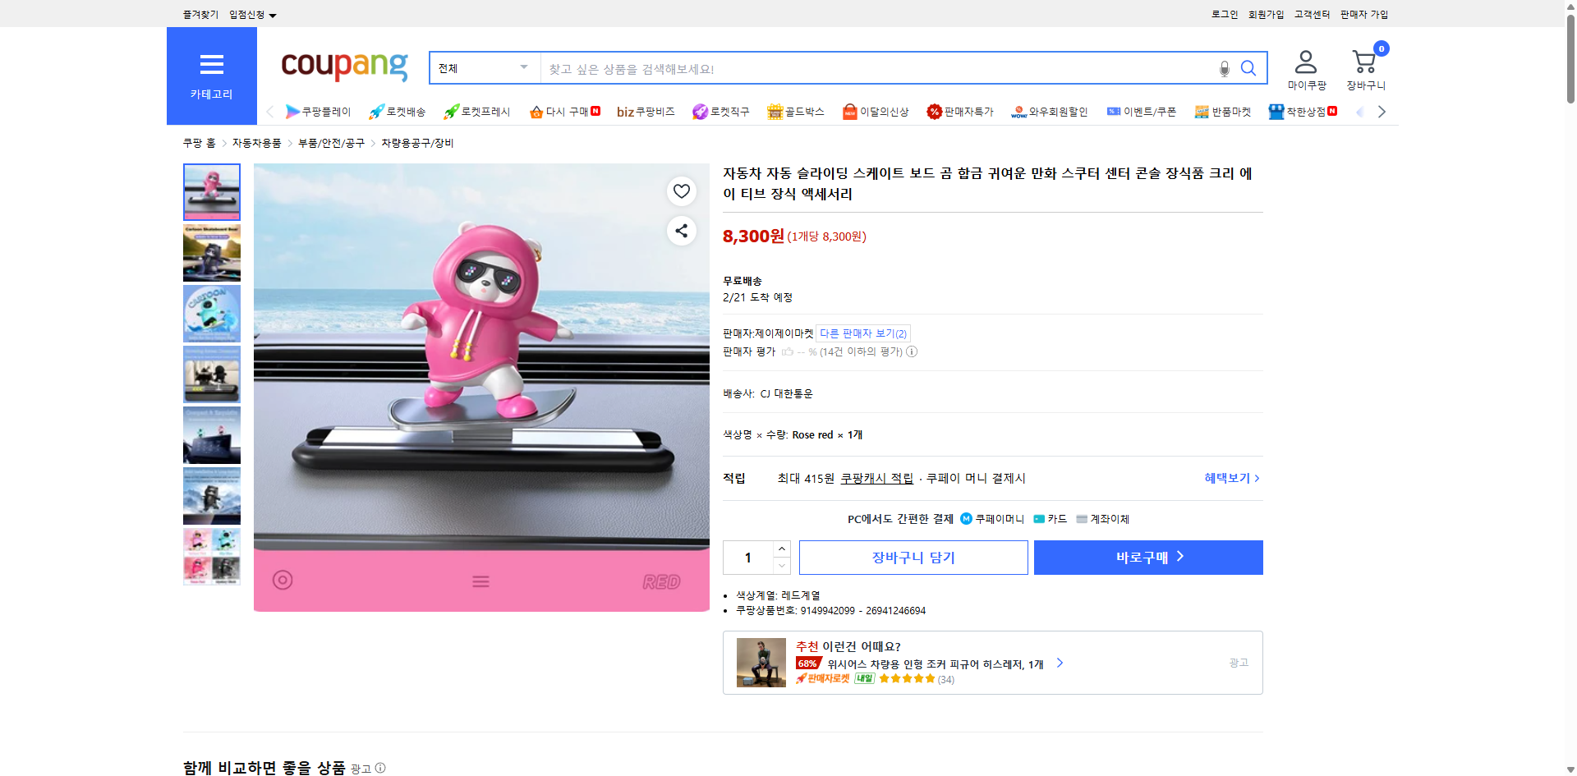The width and height of the screenshot is (1577, 776).
Task: Select the second product thumbnail on the left
Action: [211, 253]
